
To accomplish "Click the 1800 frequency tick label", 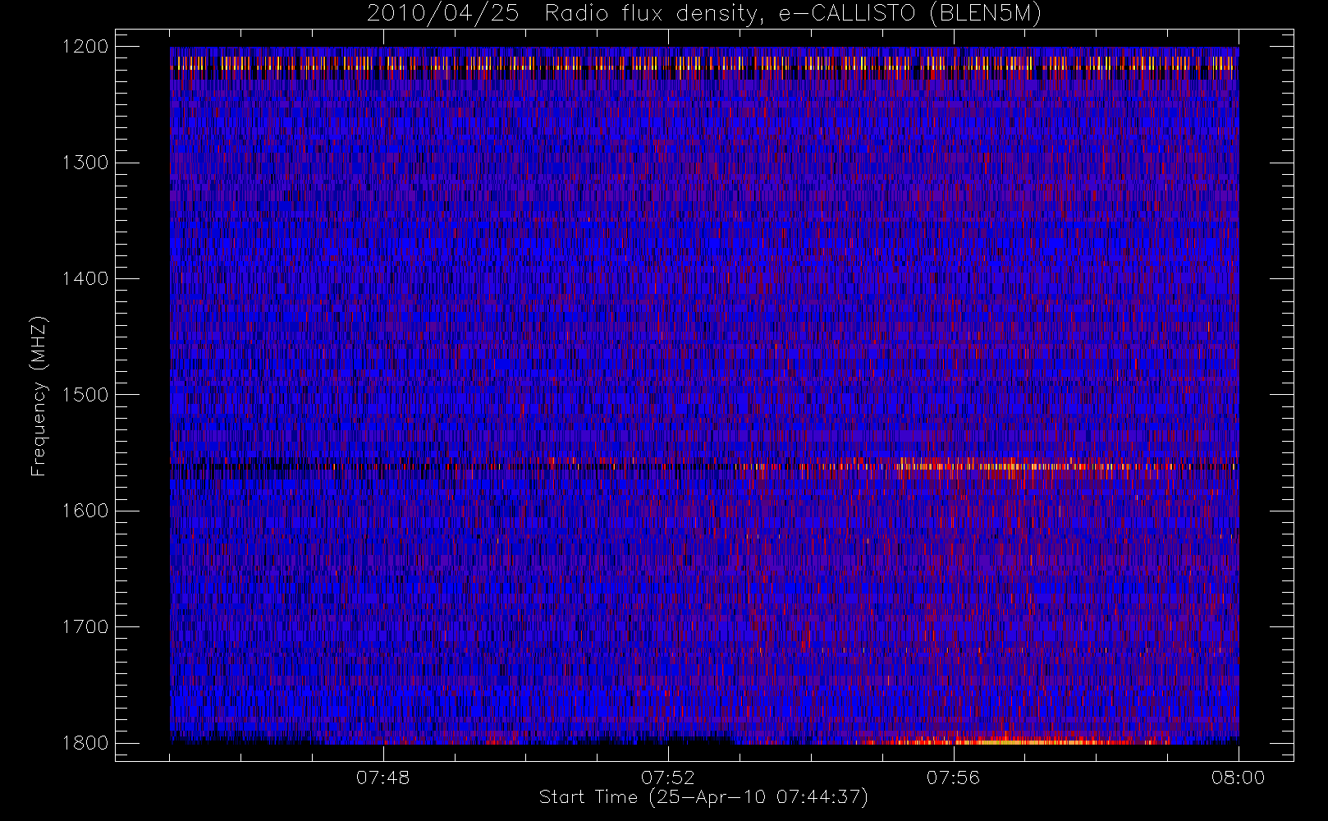I will [x=85, y=743].
